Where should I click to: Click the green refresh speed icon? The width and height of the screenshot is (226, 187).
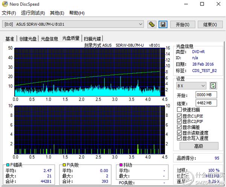tap(214, 85)
